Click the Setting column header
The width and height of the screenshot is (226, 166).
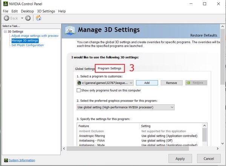tap(146, 126)
